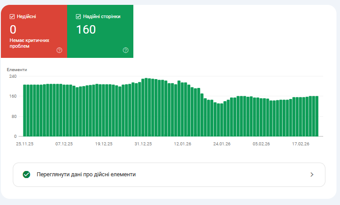This screenshot has width=340, height=205.
Task: Click help icon in red Недійсні card
Action: point(60,50)
